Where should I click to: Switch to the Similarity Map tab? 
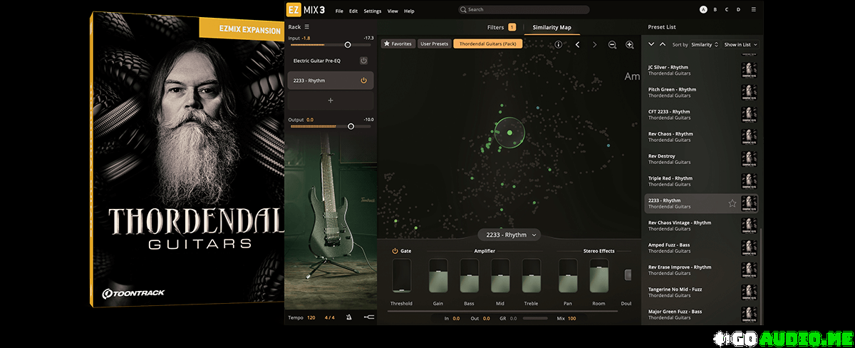point(552,27)
